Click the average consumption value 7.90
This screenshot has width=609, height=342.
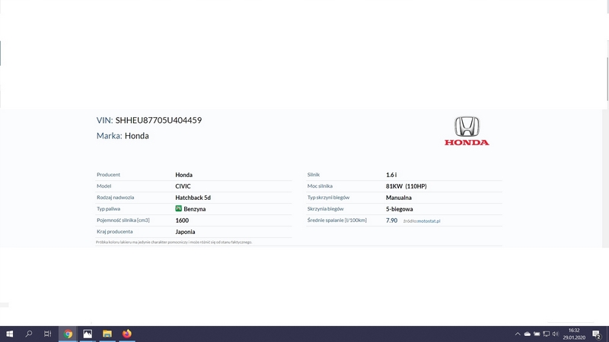point(391,220)
